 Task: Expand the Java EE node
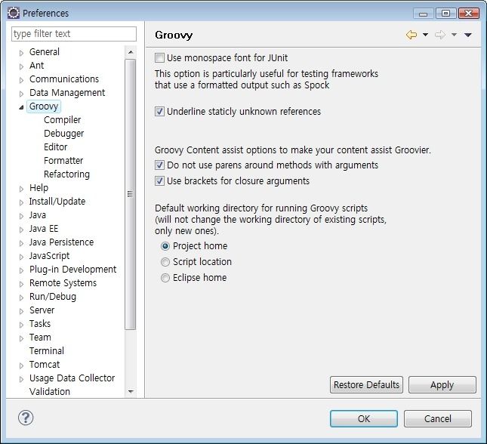pyautogui.click(x=21, y=230)
